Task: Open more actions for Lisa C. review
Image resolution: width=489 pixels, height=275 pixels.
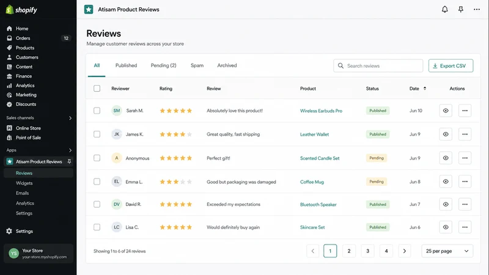Action: [x=465, y=227]
